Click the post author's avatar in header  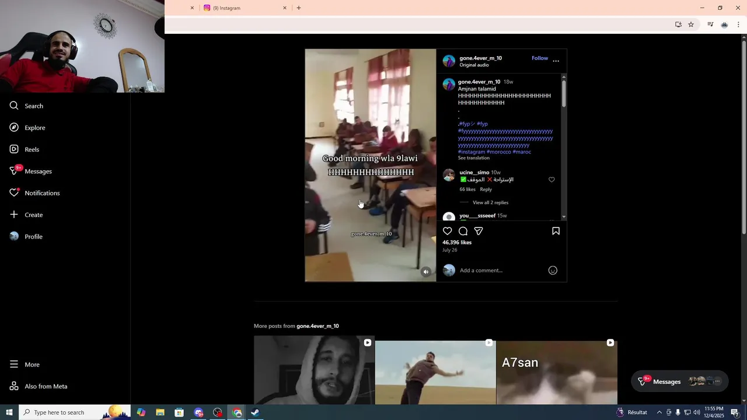449,61
